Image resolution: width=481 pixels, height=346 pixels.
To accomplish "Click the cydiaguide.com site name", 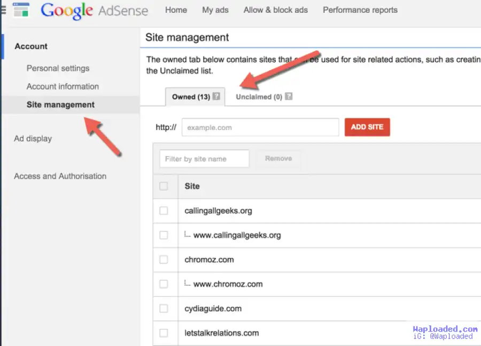I will click(x=213, y=309).
